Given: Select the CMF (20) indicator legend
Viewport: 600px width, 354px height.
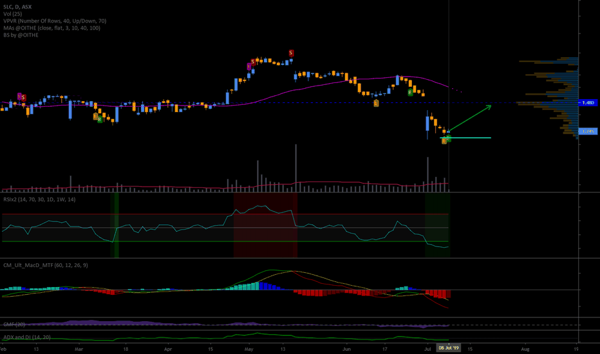Looking at the screenshot, I should (x=14, y=324).
